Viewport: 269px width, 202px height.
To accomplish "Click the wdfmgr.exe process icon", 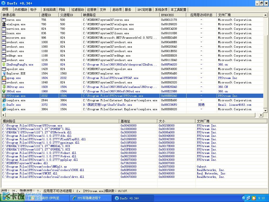I will [4, 55].
